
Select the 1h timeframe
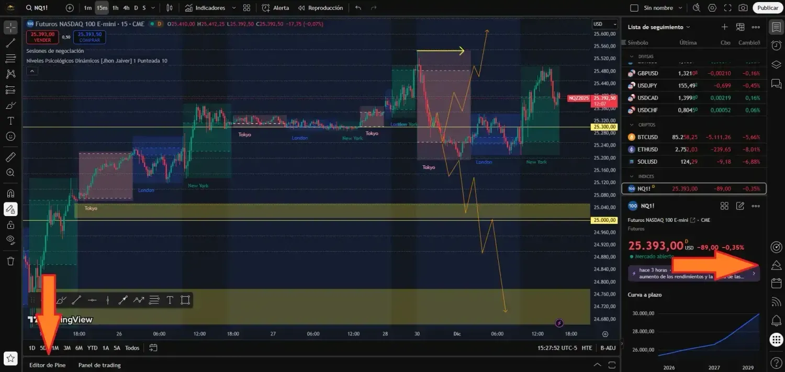tap(115, 8)
